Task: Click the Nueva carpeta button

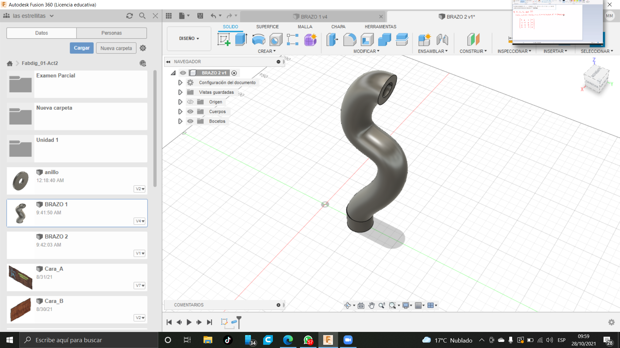Action: coord(116,48)
